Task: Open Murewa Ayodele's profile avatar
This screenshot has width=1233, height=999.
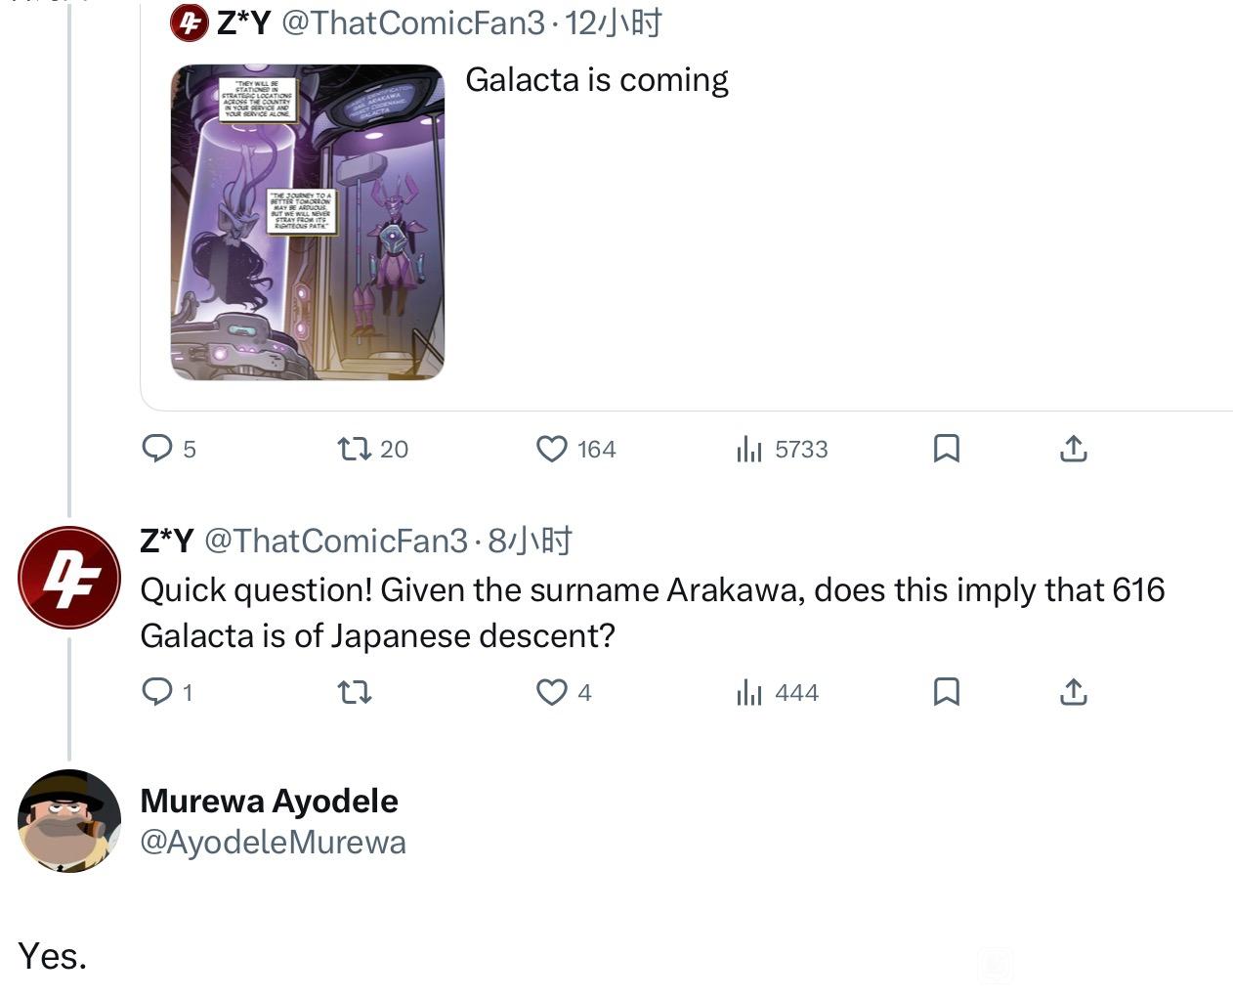Action: [68, 820]
